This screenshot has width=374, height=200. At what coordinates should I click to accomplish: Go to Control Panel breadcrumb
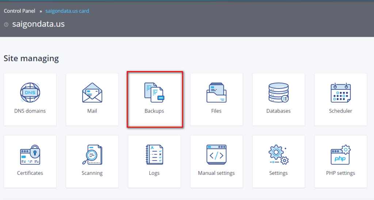click(x=20, y=11)
